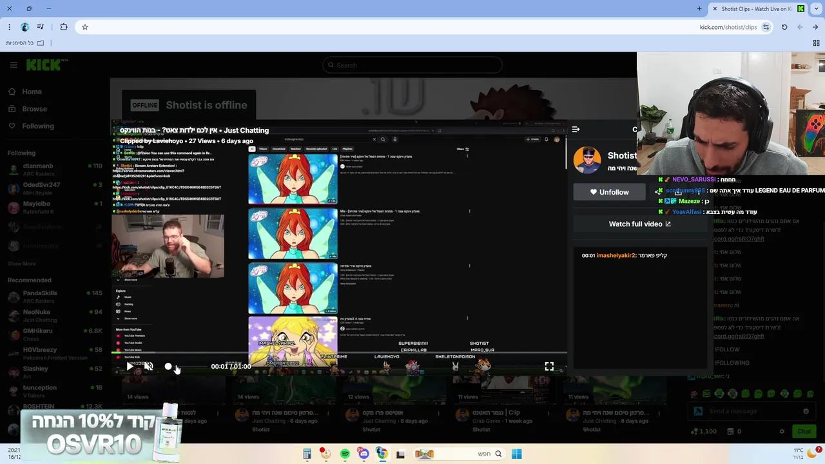Close the Shotist Clips tab
This screenshot has width=825, height=464.
[715, 8]
